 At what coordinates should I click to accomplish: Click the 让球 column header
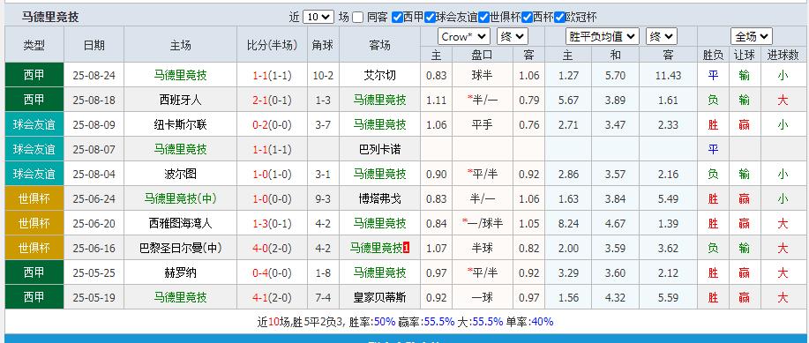[x=744, y=55]
